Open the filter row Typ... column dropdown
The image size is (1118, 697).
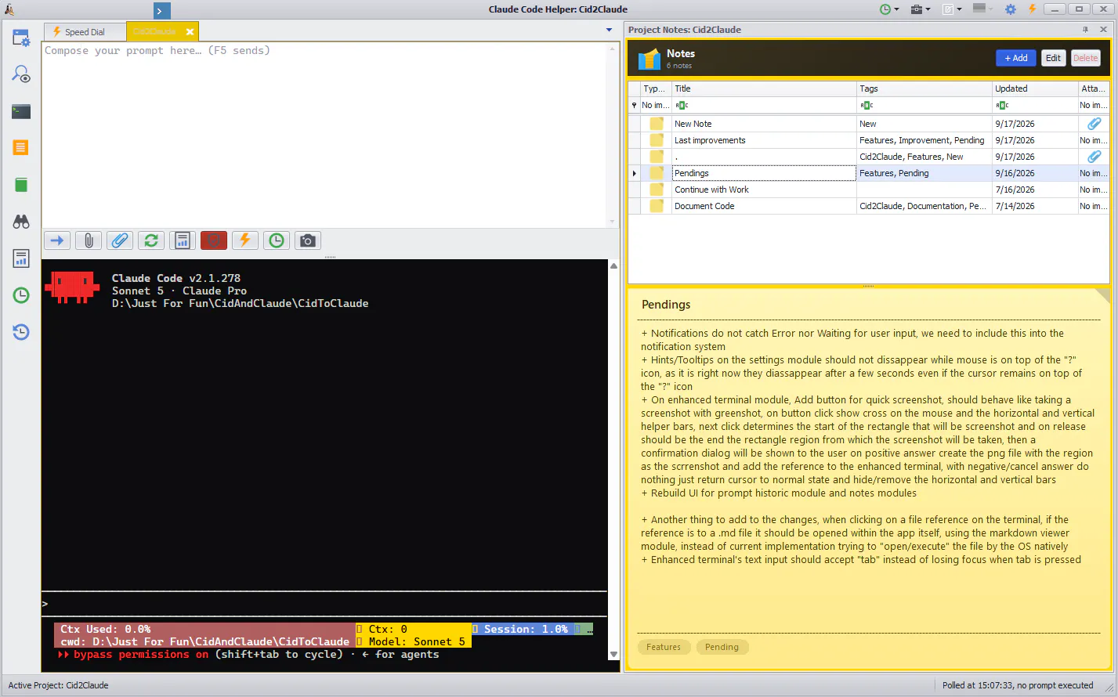pos(655,105)
